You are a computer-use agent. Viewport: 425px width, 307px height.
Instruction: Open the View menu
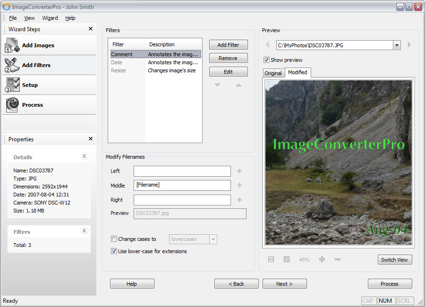29,18
